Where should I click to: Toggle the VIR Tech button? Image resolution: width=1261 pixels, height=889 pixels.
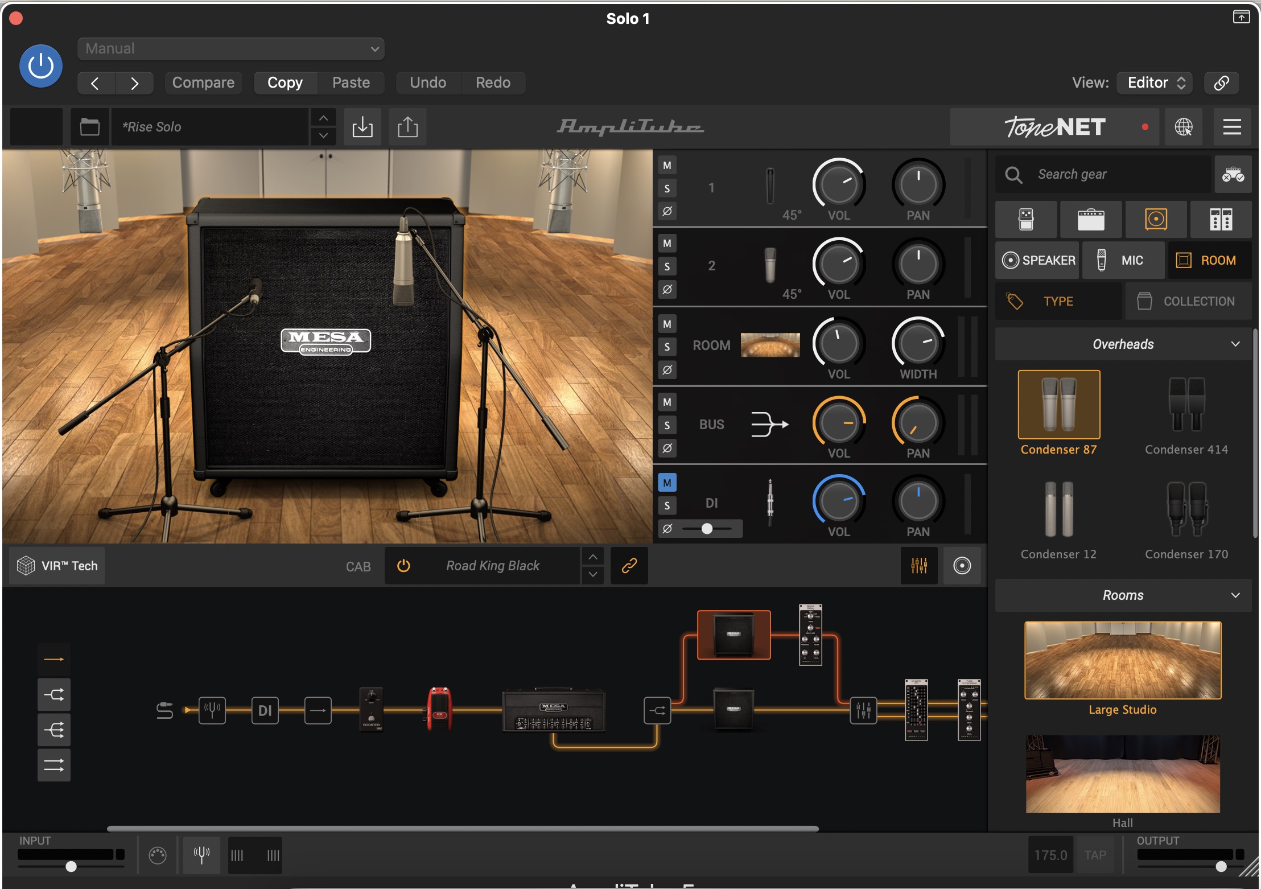pyautogui.click(x=57, y=566)
